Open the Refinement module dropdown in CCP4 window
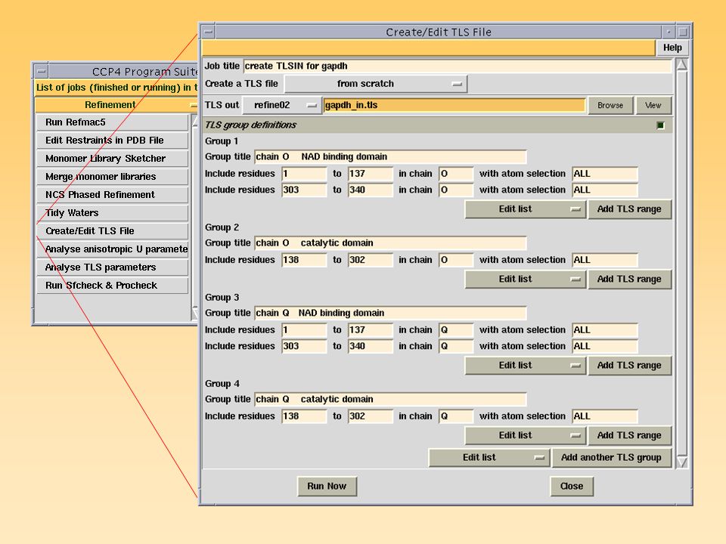This screenshot has height=544, width=726. 116,105
